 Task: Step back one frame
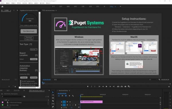pyautogui.click(x=103, y=86)
